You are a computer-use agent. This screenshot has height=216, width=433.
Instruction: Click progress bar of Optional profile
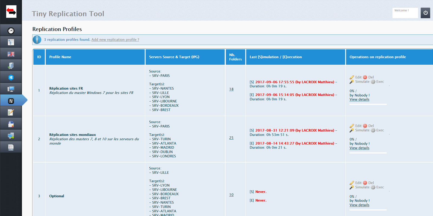pyautogui.click(x=368, y=210)
